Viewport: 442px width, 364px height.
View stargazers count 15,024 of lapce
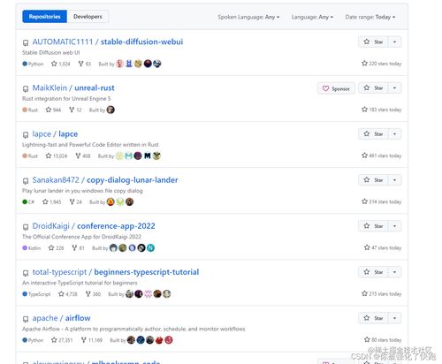pyautogui.click(x=57, y=155)
